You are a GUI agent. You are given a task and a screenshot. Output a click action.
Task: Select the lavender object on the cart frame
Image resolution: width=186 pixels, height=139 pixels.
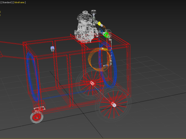point(52,49)
